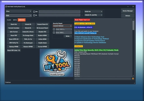
Task: Click the DA file path field
Action: point(59,12)
